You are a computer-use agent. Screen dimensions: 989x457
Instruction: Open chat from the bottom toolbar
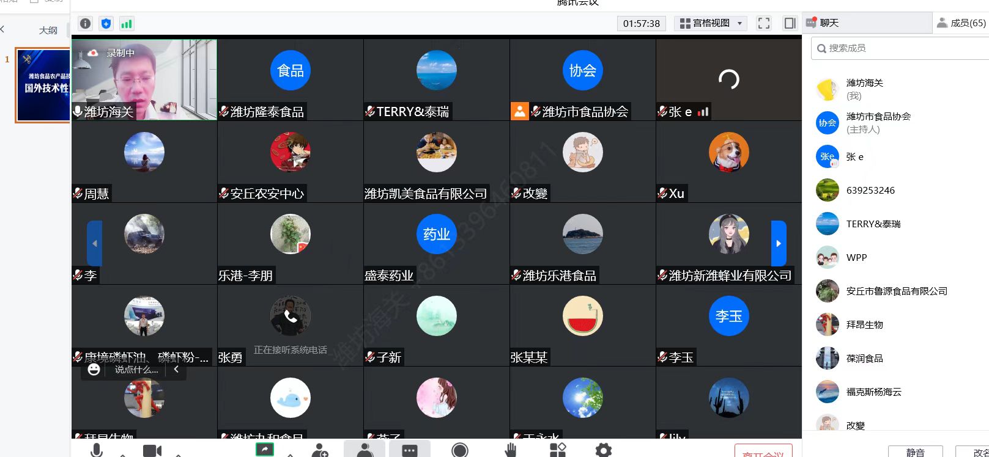(410, 451)
